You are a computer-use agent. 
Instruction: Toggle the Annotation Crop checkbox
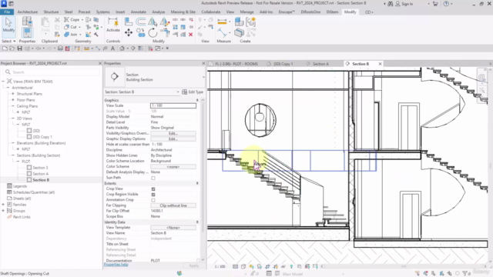tap(153, 200)
